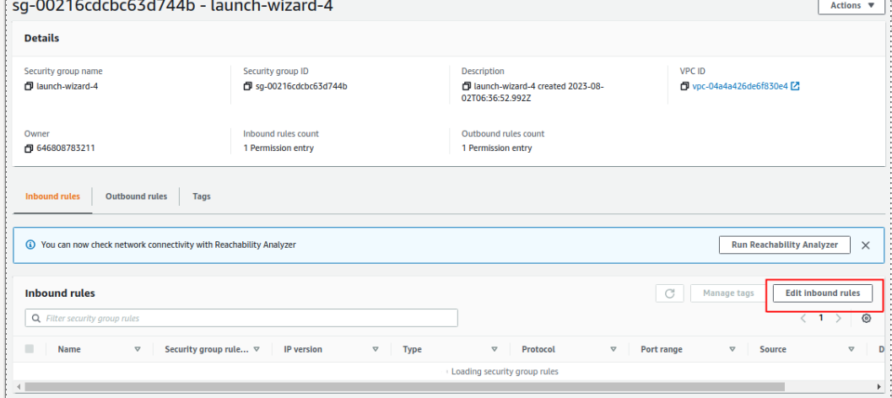The height and width of the screenshot is (398, 892).
Task: Copy the security group ID value
Action: click(x=247, y=86)
